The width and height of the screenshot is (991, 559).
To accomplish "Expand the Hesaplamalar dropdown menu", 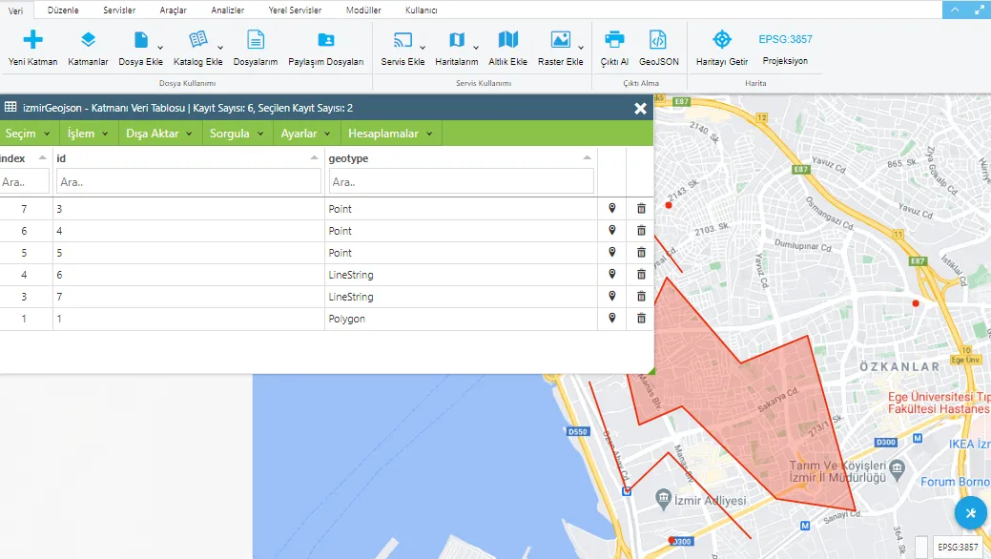I will [391, 134].
